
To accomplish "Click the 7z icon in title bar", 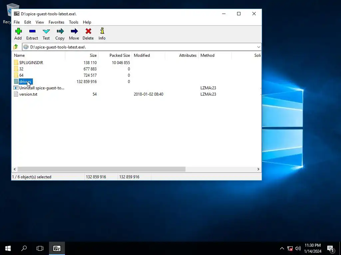I will pyautogui.click(x=17, y=14).
